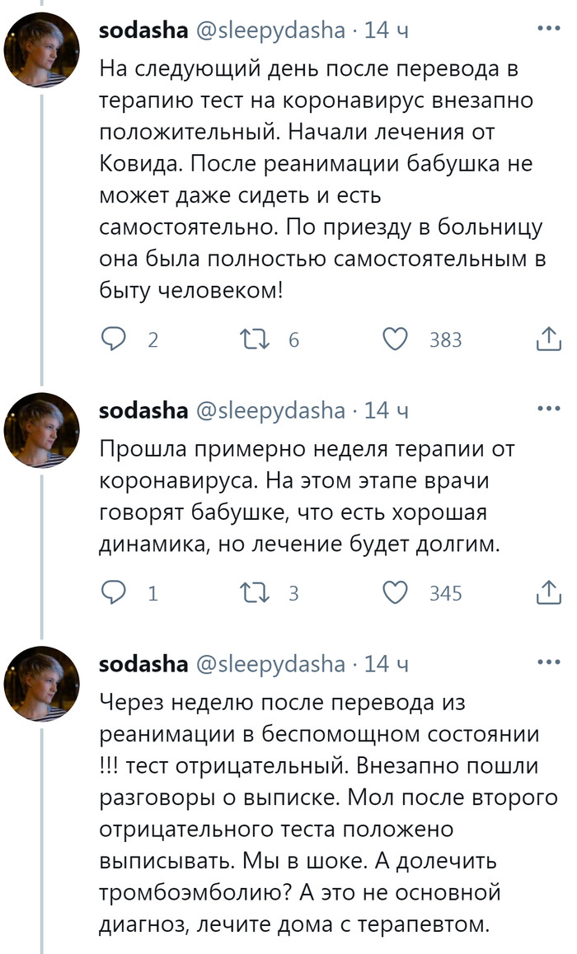Like the tweet with 345 likes
577x954 pixels.
pos(396,592)
